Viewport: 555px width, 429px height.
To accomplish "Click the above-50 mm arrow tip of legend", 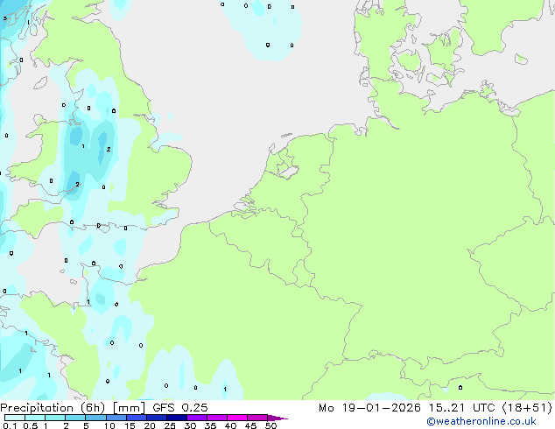I will pyautogui.click(x=277, y=418).
